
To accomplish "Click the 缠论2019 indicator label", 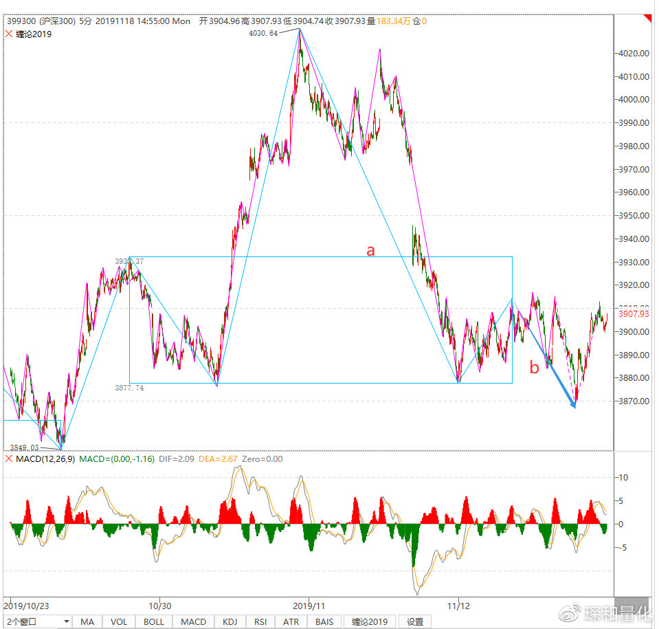I will [34, 34].
